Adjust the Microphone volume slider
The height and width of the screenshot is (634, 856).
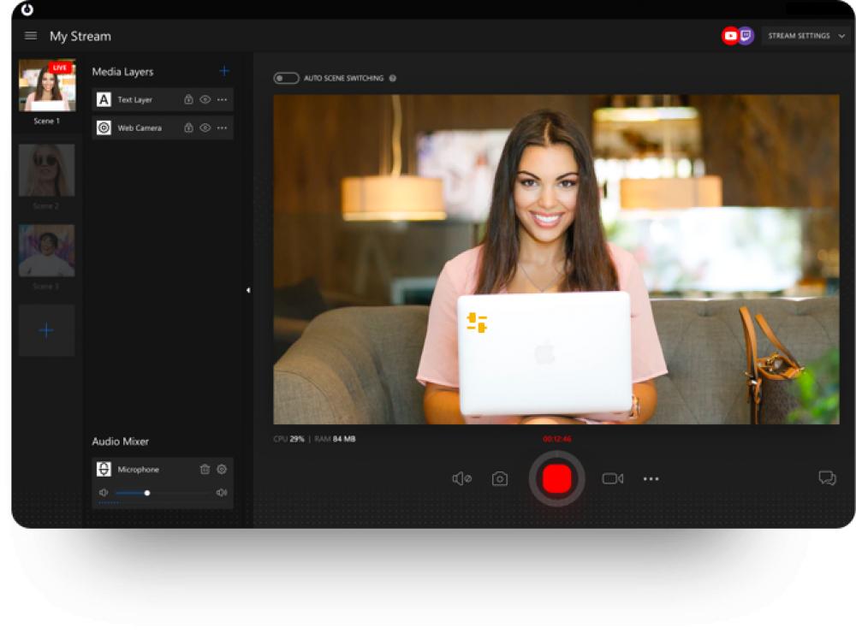146,492
